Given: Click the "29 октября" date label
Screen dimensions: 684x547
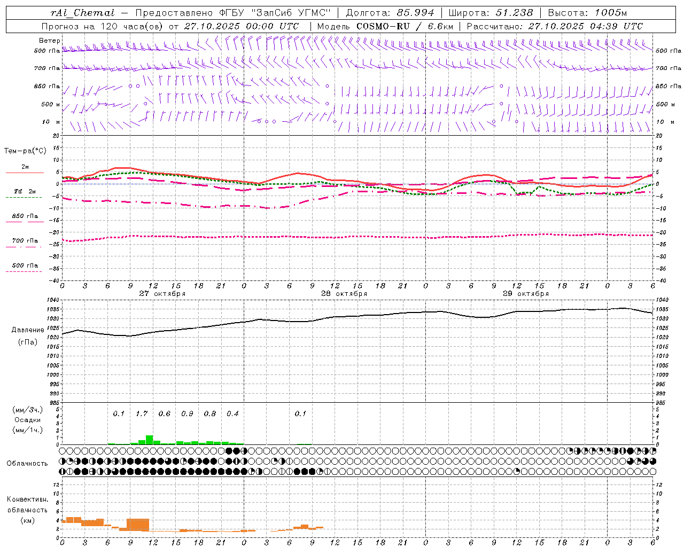Looking at the screenshot, I should pos(526,294).
